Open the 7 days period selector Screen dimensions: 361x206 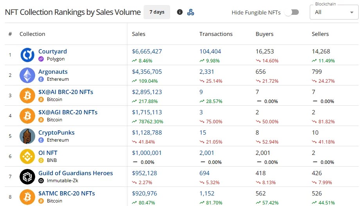(x=157, y=12)
